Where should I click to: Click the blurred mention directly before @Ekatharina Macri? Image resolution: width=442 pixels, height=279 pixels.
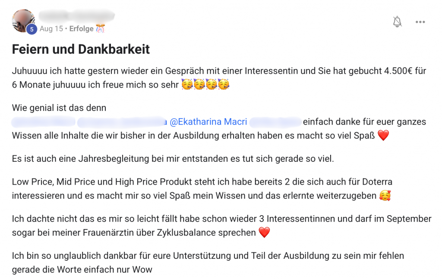[123, 122]
